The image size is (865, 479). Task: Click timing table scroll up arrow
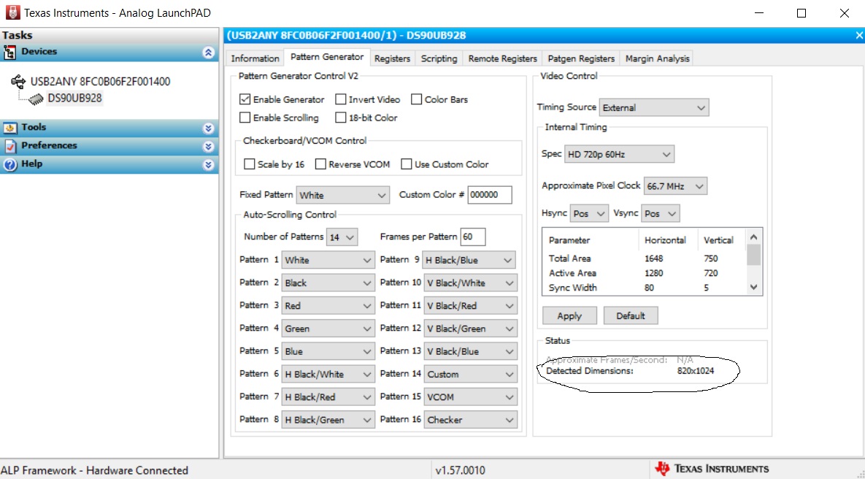click(754, 237)
